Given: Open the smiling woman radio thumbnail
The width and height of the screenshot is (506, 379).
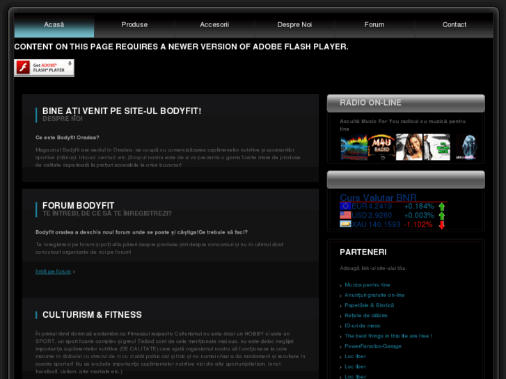Looking at the screenshot, I should point(409,147).
